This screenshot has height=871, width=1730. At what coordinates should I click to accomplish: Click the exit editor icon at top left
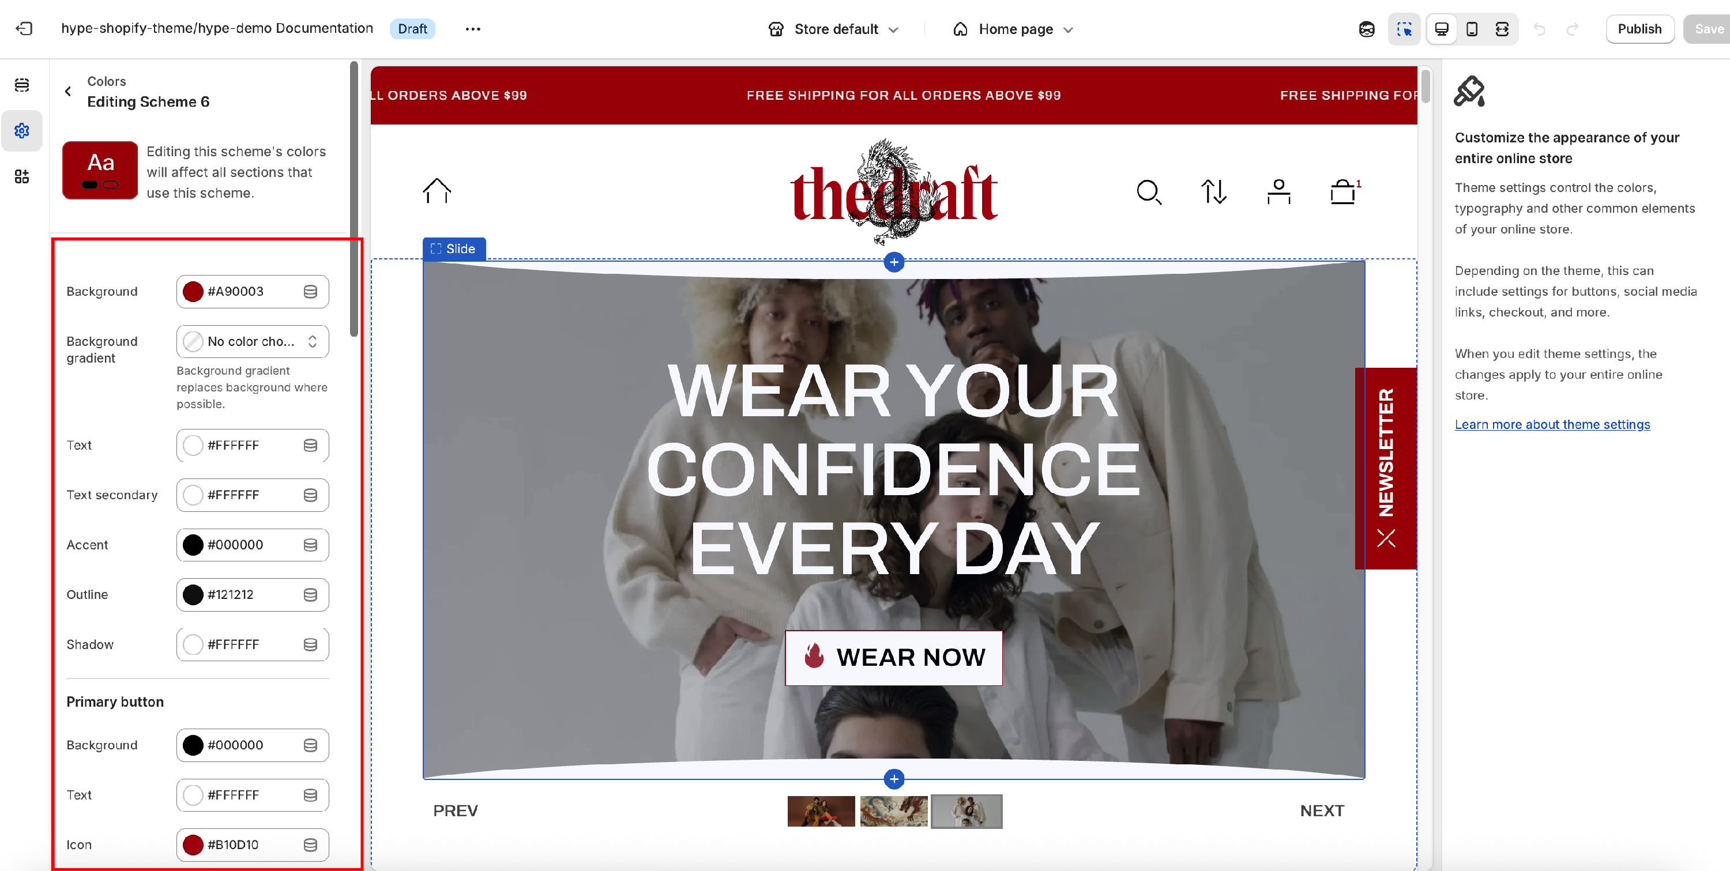tap(24, 28)
